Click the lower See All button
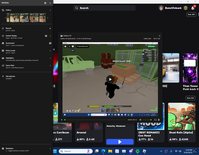 click(190, 98)
